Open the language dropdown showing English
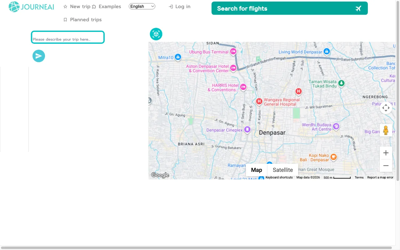 (142, 6)
